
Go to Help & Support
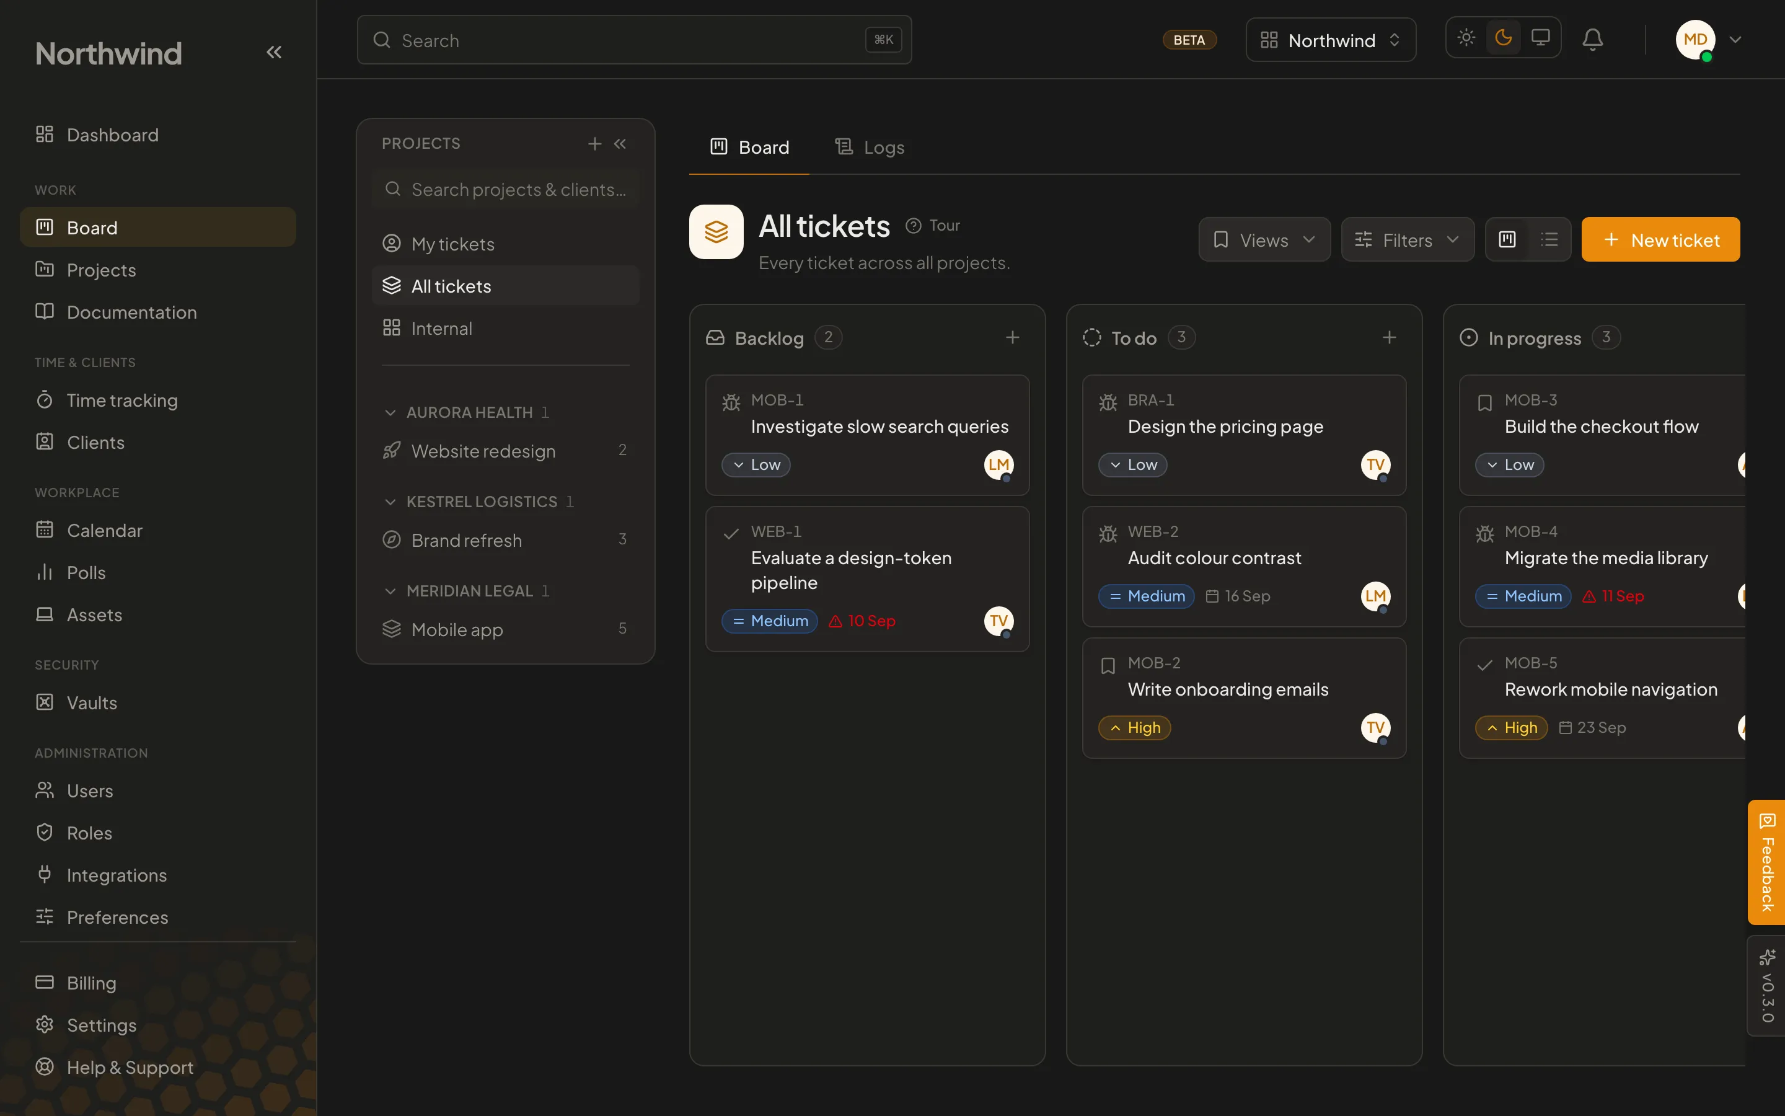[158, 1068]
